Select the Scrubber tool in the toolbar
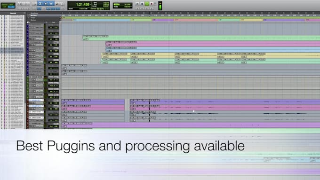The width and height of the screenshot is (320, 180). coord(57,4)
